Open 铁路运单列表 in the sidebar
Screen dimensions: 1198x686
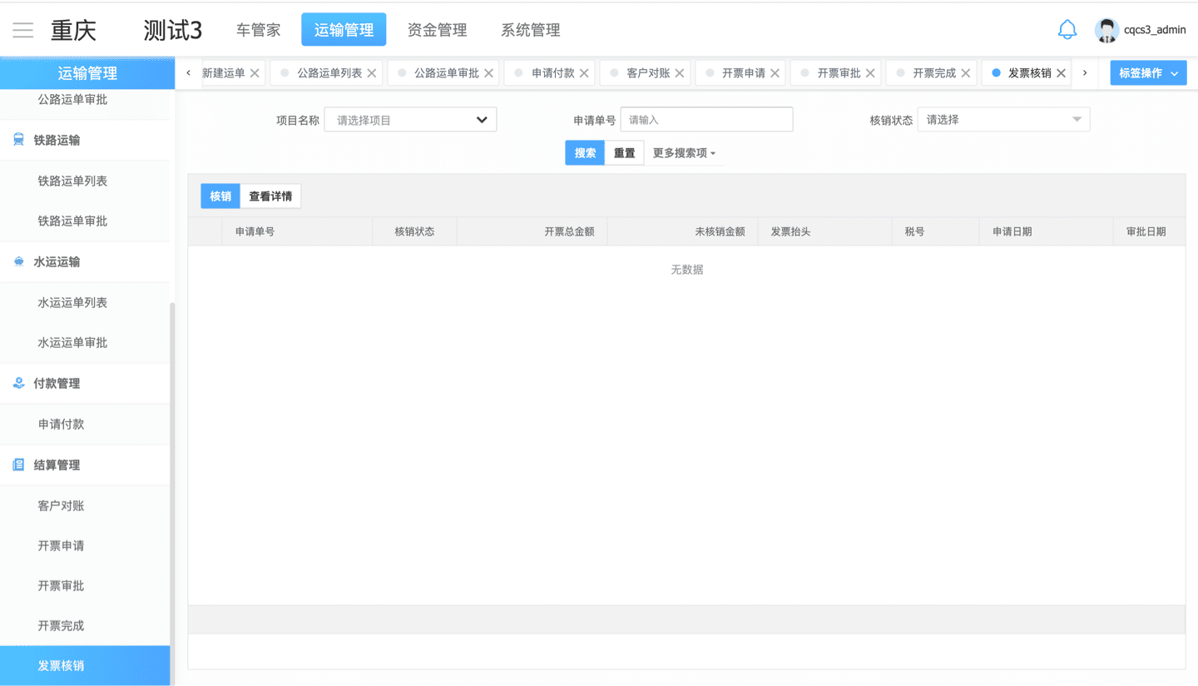point(72,181)
